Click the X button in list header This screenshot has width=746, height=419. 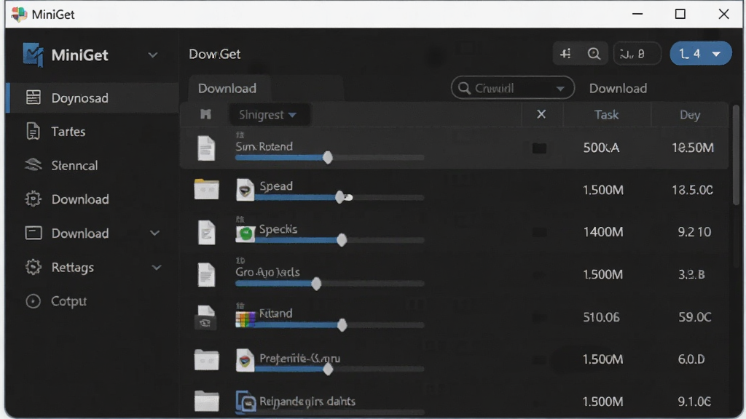click(x=541, y=114)
